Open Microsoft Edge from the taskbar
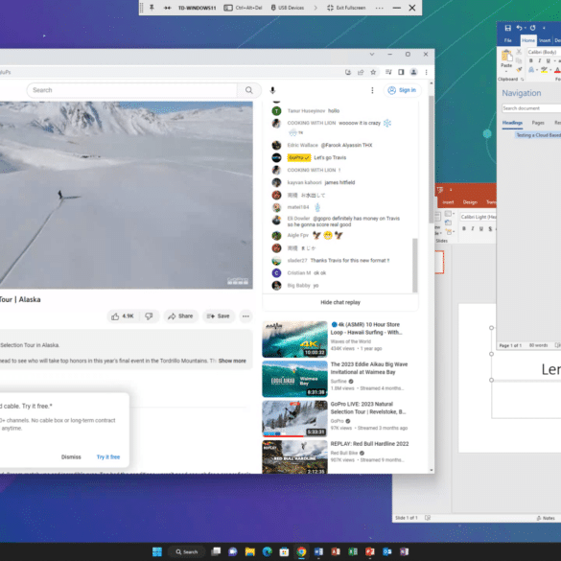 [x=267, y=551]
